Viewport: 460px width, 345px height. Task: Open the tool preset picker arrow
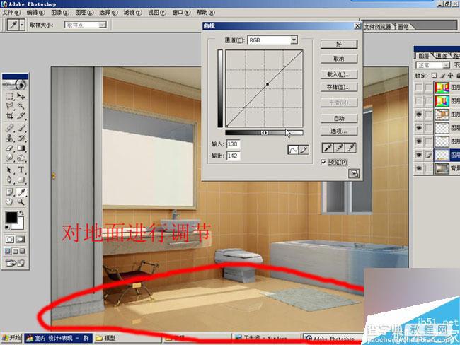point(22,25)
